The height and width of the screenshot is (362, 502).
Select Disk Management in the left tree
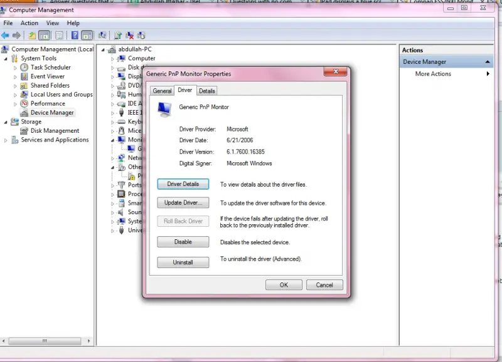[55, 131]
